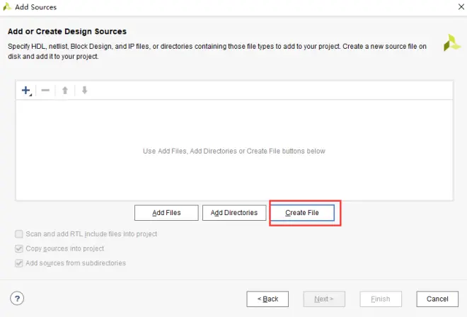
Task: Click the Add Sources title bar text
Action: [x=36, y=7]
